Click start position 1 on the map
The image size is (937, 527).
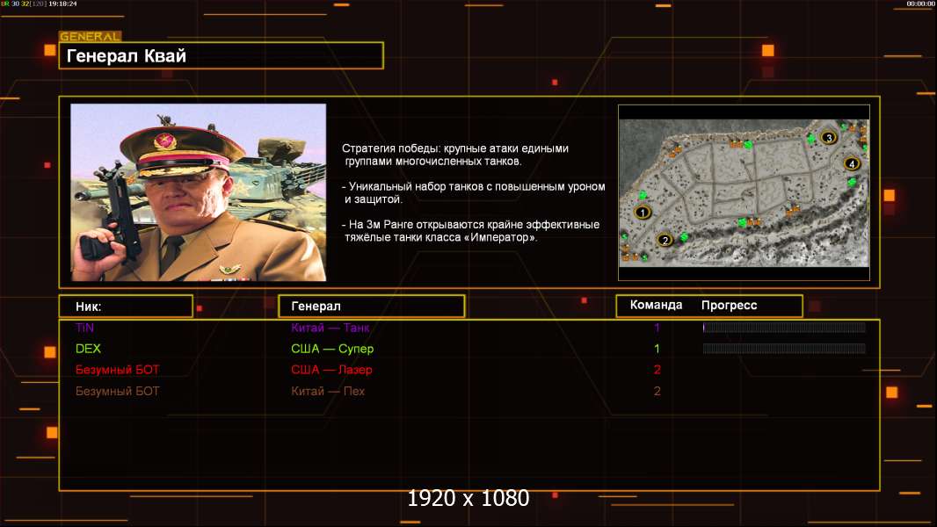point(643,212)
